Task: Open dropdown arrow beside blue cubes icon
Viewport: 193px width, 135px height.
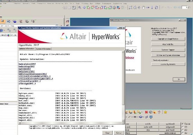Action: [5, 30]
